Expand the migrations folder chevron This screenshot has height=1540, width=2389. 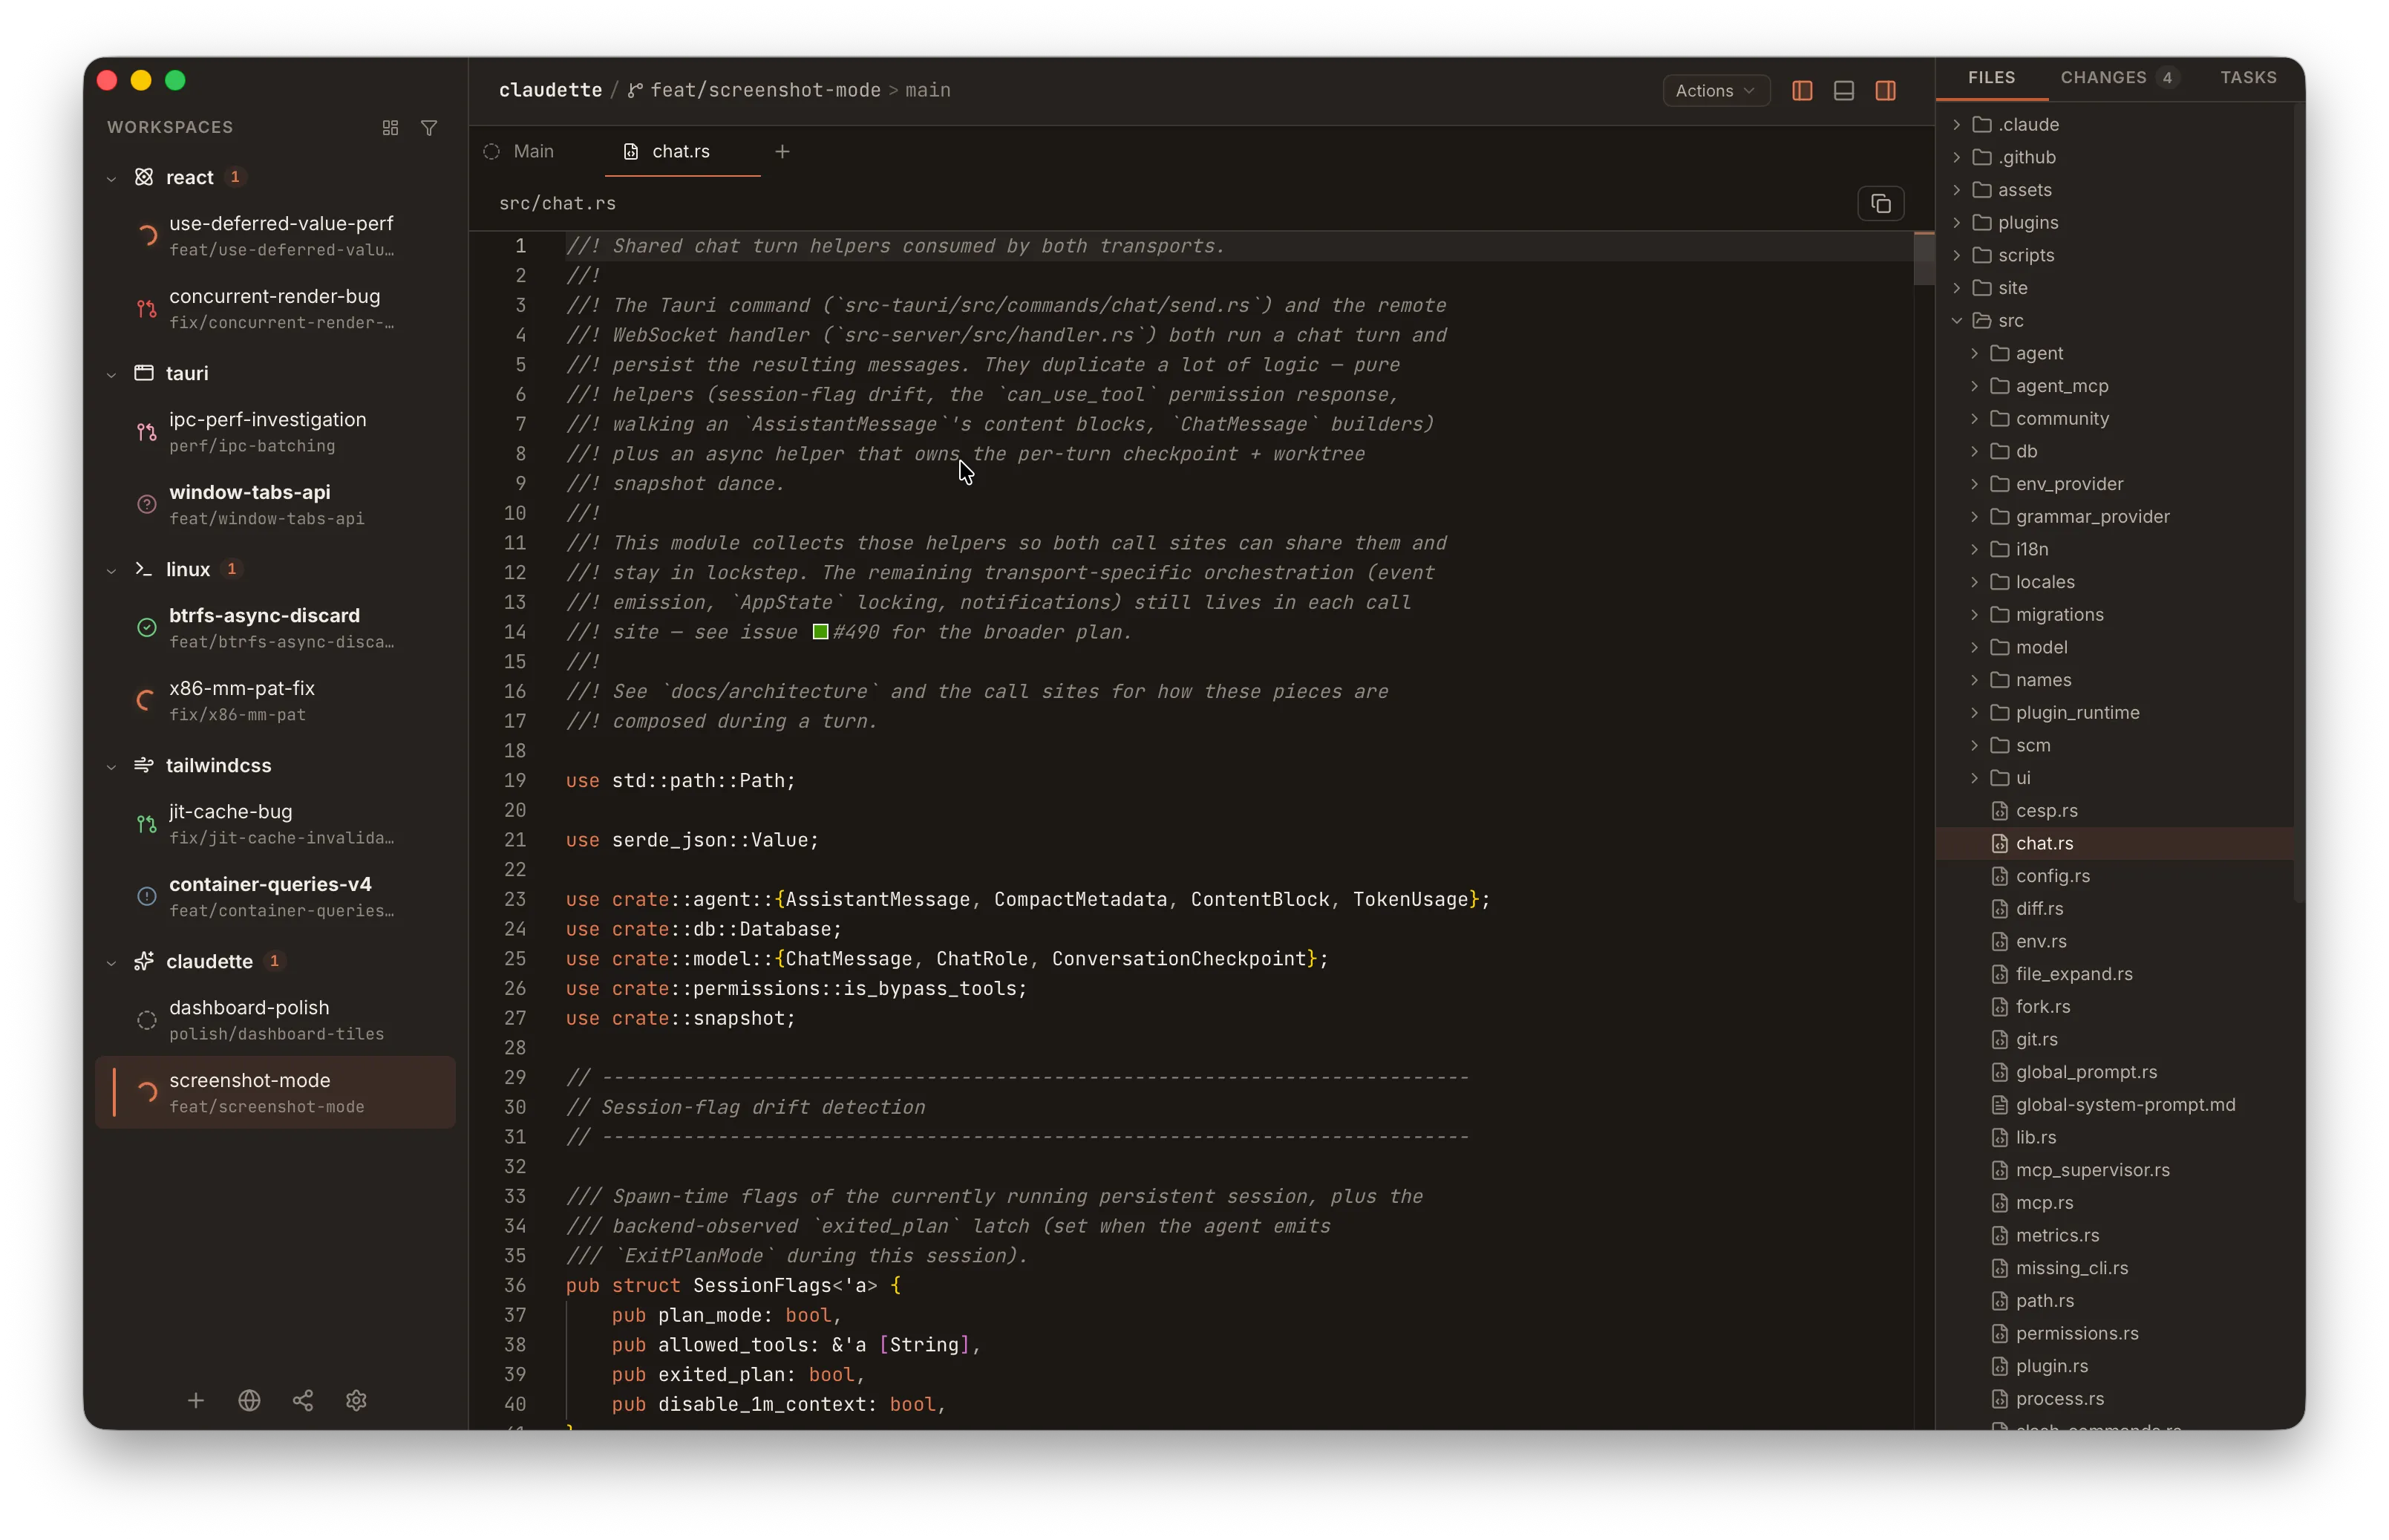(1974, 615)
